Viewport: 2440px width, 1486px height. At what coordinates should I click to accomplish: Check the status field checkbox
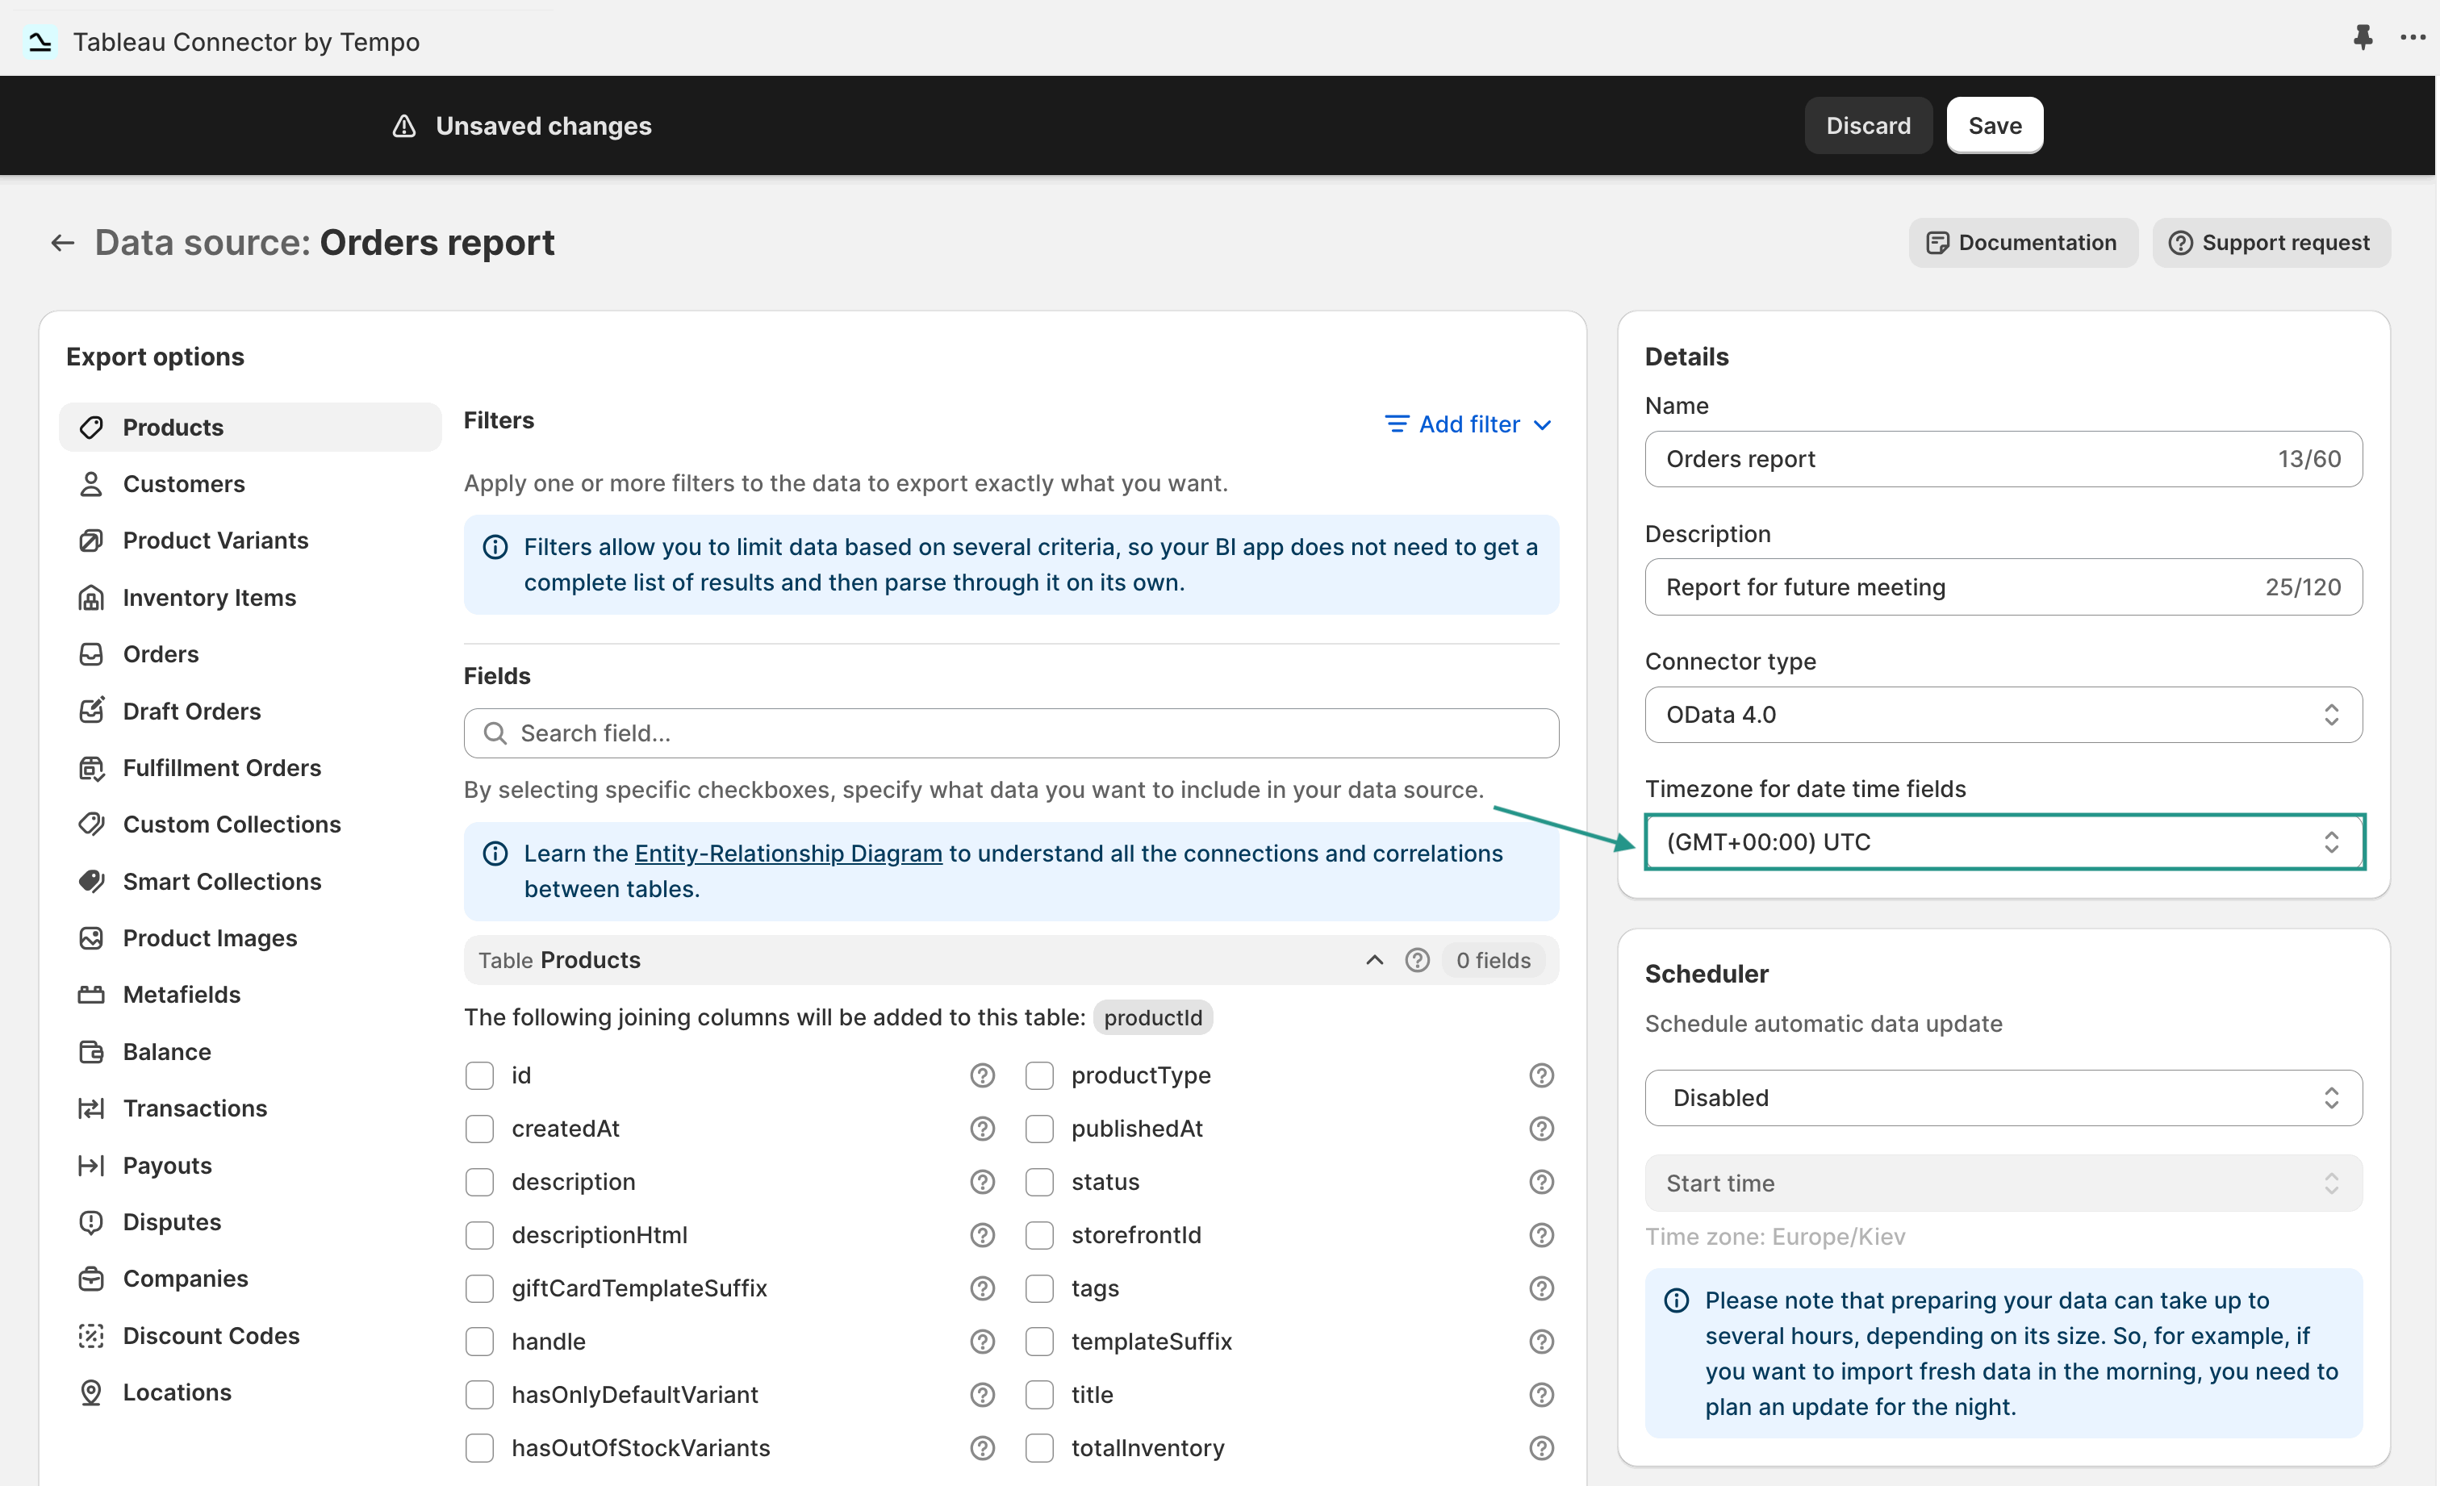tap(1038, 1181)
